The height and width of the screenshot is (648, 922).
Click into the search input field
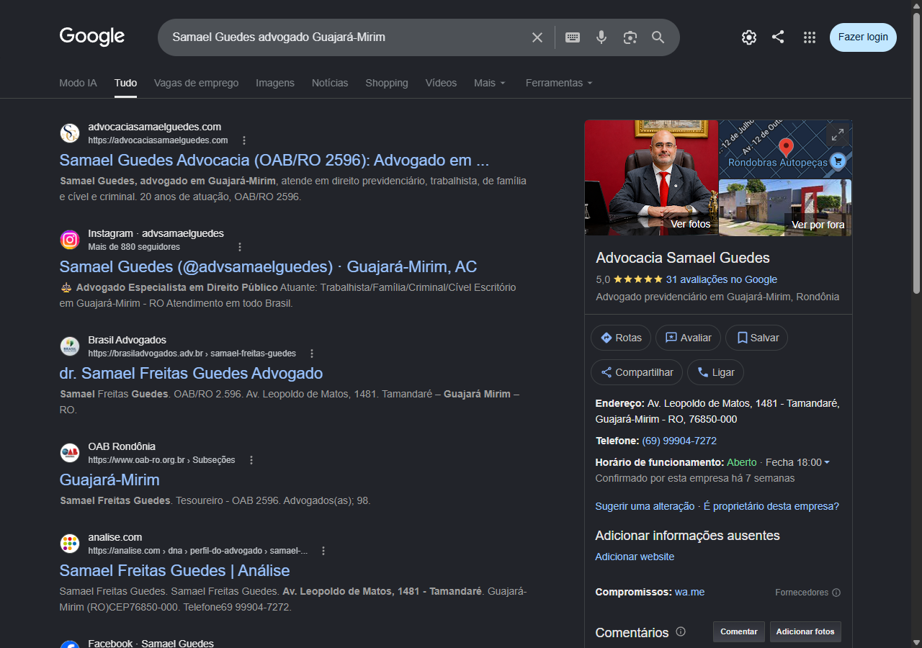(346, 37)
